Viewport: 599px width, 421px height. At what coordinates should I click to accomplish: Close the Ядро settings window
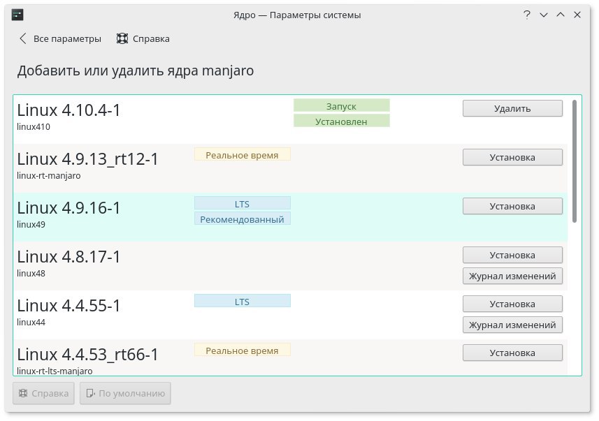[577, 15]
